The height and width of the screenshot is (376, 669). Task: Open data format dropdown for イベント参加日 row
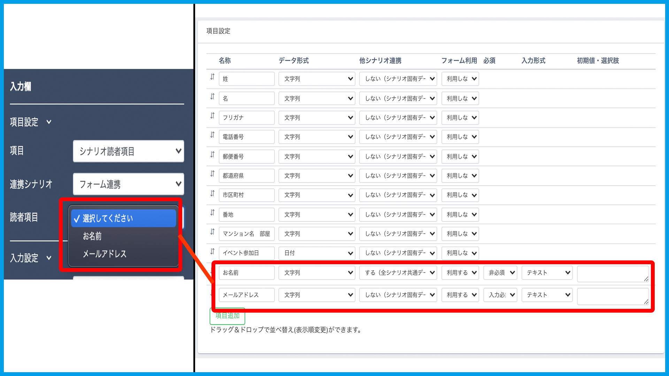(x=316, y=253)
